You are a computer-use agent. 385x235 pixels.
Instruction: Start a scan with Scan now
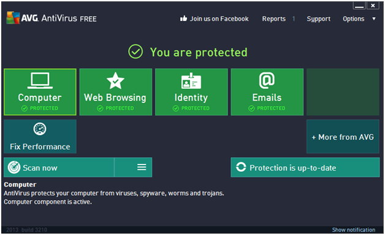coord(59,168)
